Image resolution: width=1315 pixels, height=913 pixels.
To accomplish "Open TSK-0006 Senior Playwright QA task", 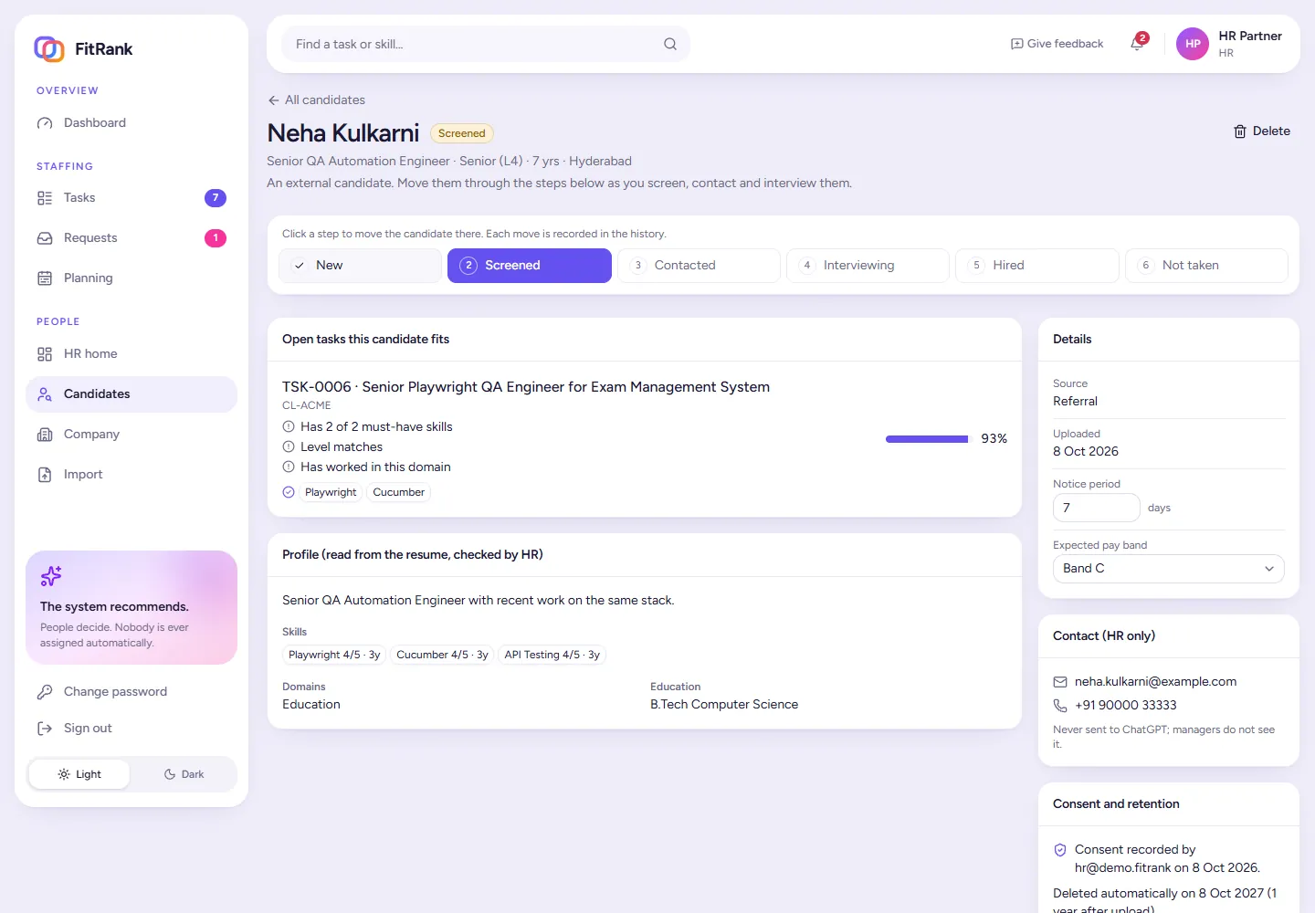I will (526, 387).
